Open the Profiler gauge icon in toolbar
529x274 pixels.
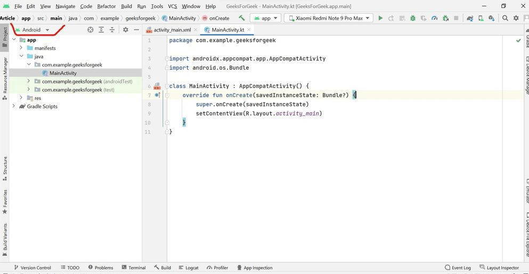click(x=434, y=18)
